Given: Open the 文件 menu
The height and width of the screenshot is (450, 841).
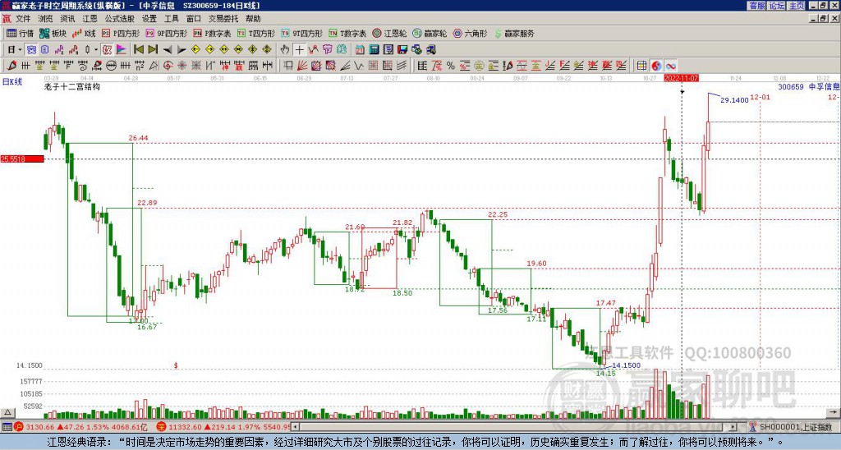Looking at the screenshot, I should coord(23,19).
